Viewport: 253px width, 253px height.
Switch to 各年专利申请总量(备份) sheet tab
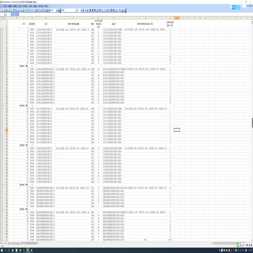point(29,243)
